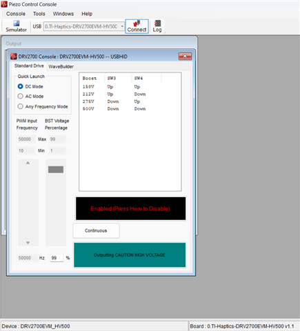Open the USB device dropdown
This screenshot has width=300, height=331.
122,26
